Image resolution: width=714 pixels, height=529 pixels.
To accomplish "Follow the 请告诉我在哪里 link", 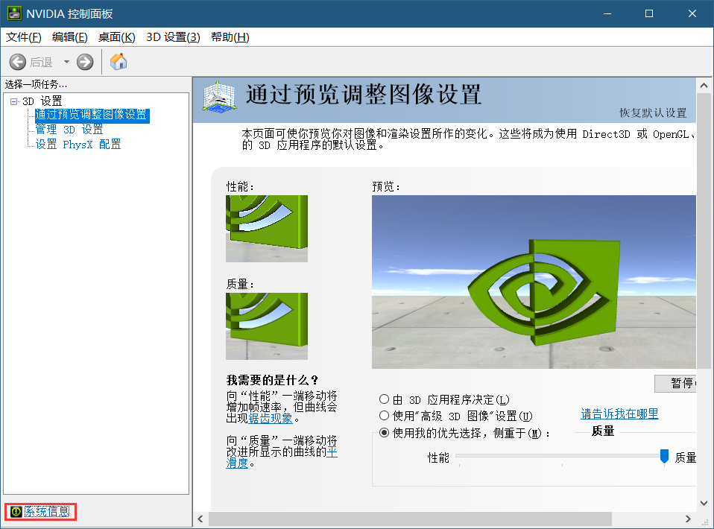I will 619,414.
